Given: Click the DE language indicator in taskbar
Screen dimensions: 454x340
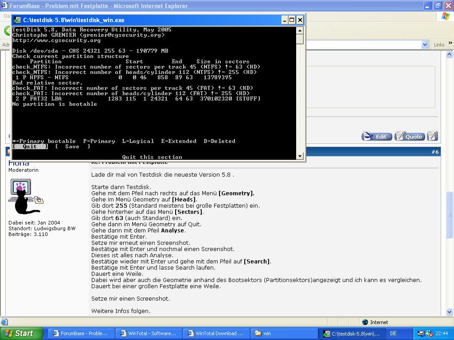Looking at the screenshot, I should pyautogui.click(x=393, y=333).
